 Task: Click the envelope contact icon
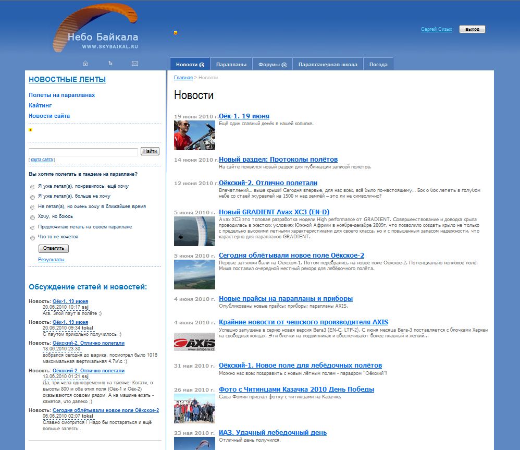point(135,64)
